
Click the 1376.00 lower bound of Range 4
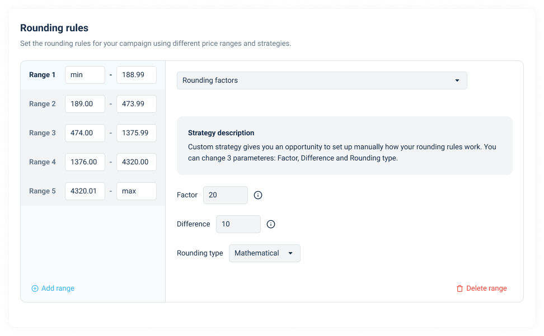(85, 162)
